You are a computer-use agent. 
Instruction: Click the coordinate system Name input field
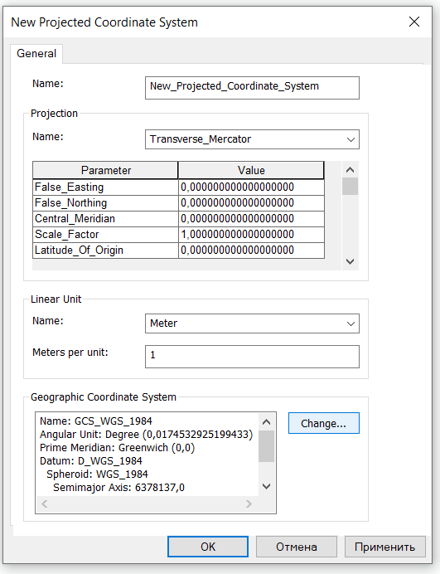pyautogui.click(x=252, y=87)
